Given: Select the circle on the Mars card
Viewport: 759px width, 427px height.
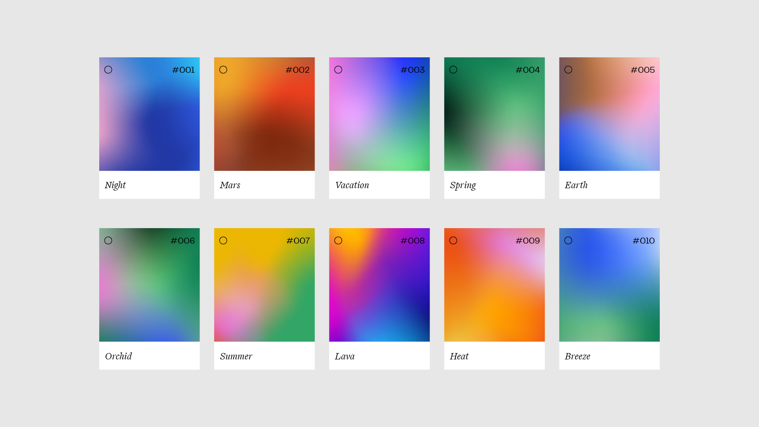Looking at the screenshot, I should click(223, 70).
